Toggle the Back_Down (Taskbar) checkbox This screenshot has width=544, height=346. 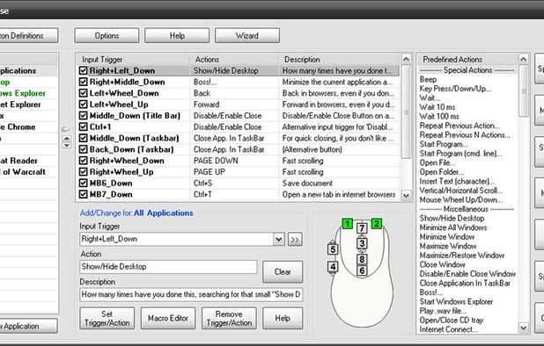click(83, 149)
